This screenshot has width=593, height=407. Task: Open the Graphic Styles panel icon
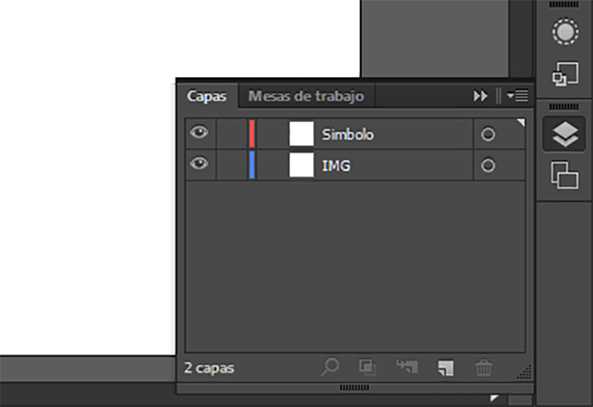(563, 75)
